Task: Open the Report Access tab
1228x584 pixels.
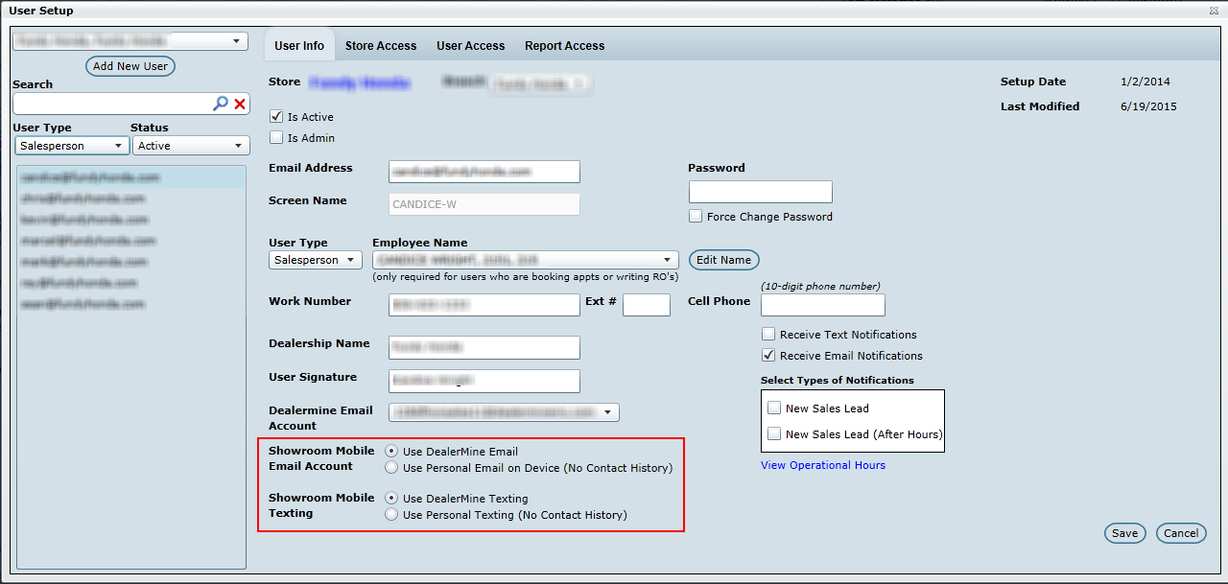Action: click(564, 46)
